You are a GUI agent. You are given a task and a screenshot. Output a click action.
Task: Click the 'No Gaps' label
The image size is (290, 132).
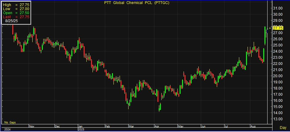pyautogui.click(x=10, y=122)
